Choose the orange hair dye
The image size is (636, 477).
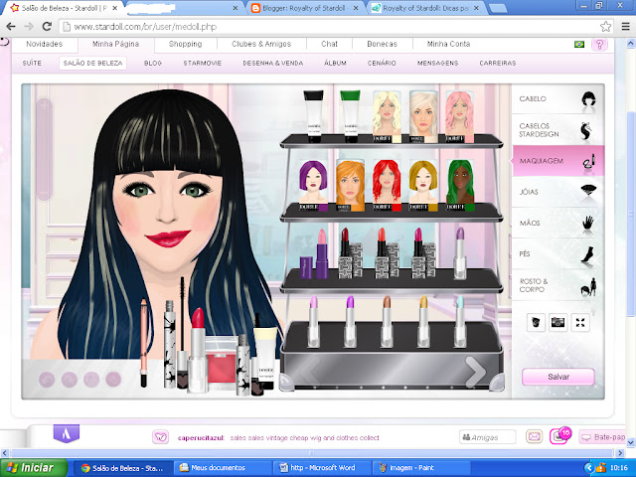(350, 186)
